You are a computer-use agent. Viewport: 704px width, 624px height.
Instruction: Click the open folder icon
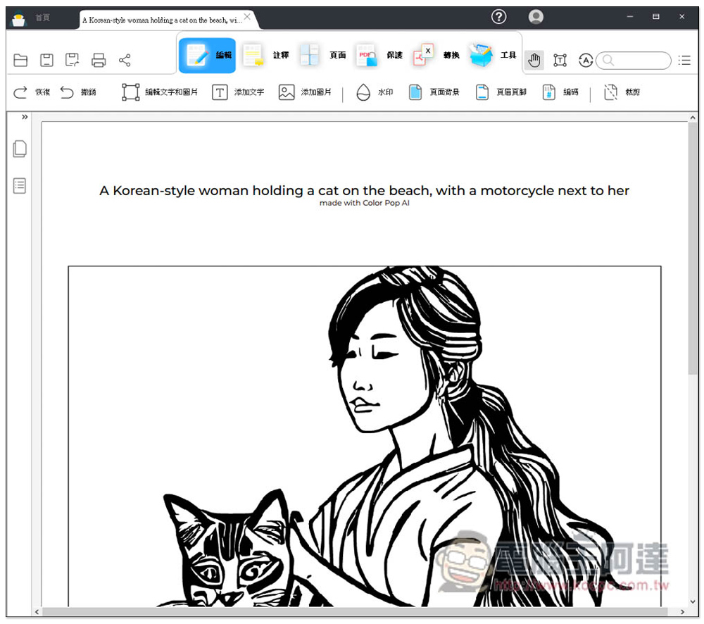[20, 61]
